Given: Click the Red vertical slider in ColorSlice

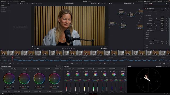Looking at the screenshot, I should pos(66,87).
